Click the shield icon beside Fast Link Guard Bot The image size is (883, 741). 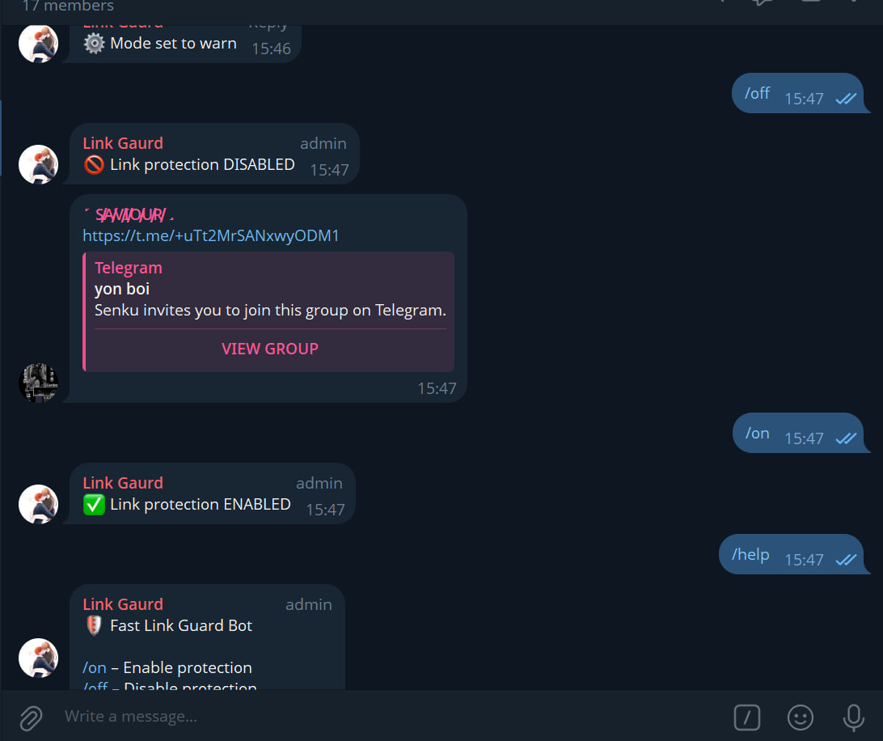coord(94,625)
